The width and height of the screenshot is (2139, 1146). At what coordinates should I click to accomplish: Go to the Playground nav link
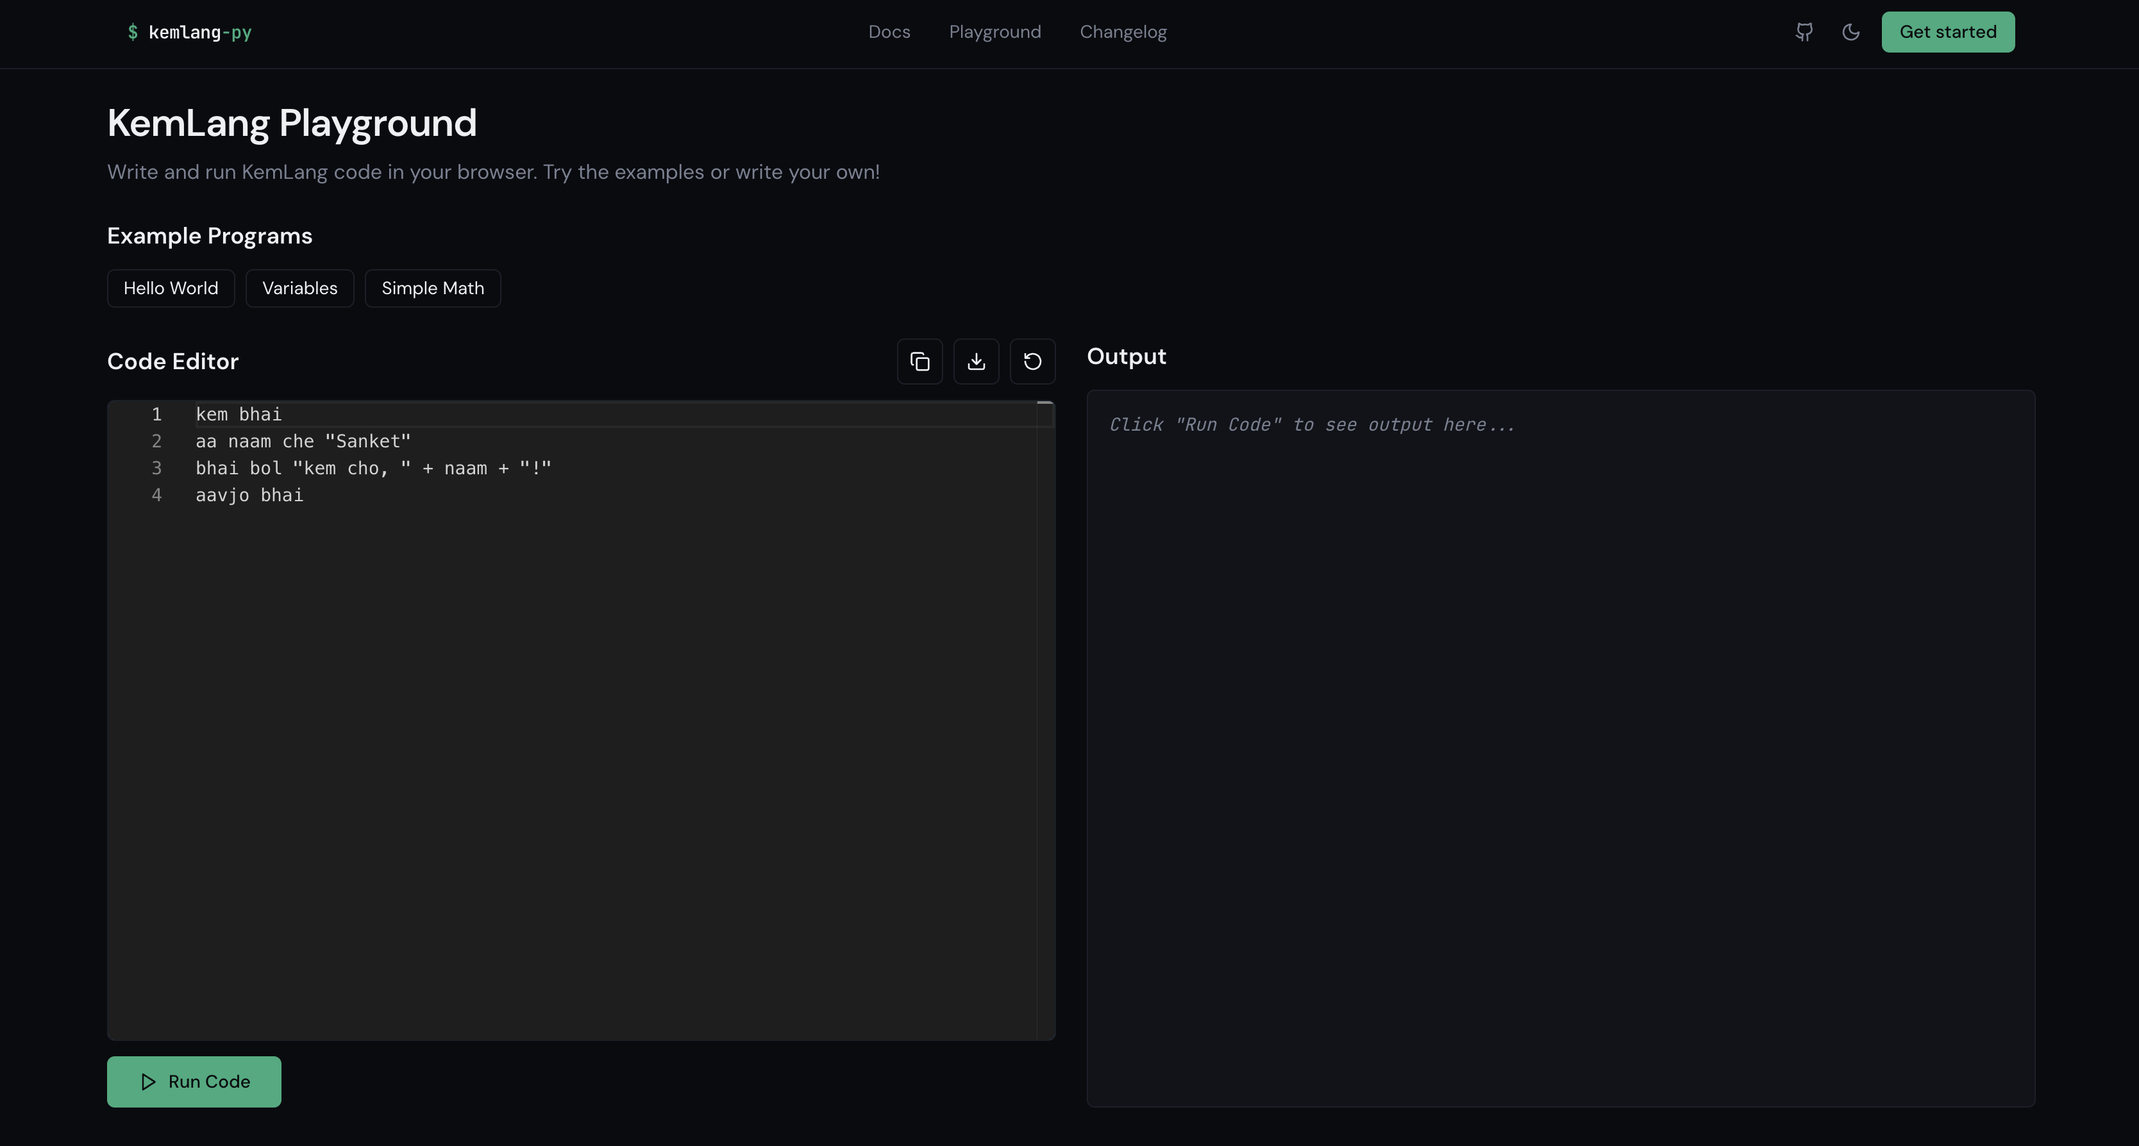tap(994, 32)
